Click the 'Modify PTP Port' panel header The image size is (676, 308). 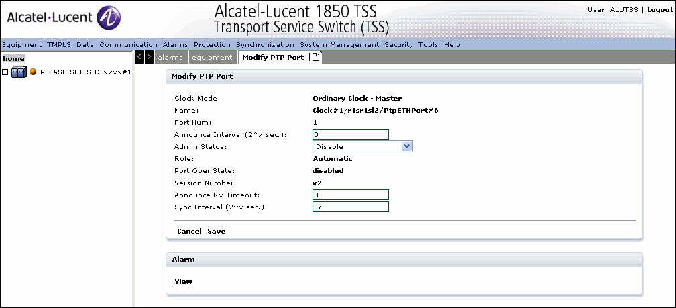click(404, 76)
